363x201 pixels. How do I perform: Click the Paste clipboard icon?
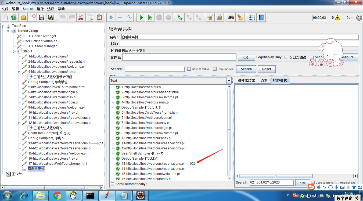[99, 18]
